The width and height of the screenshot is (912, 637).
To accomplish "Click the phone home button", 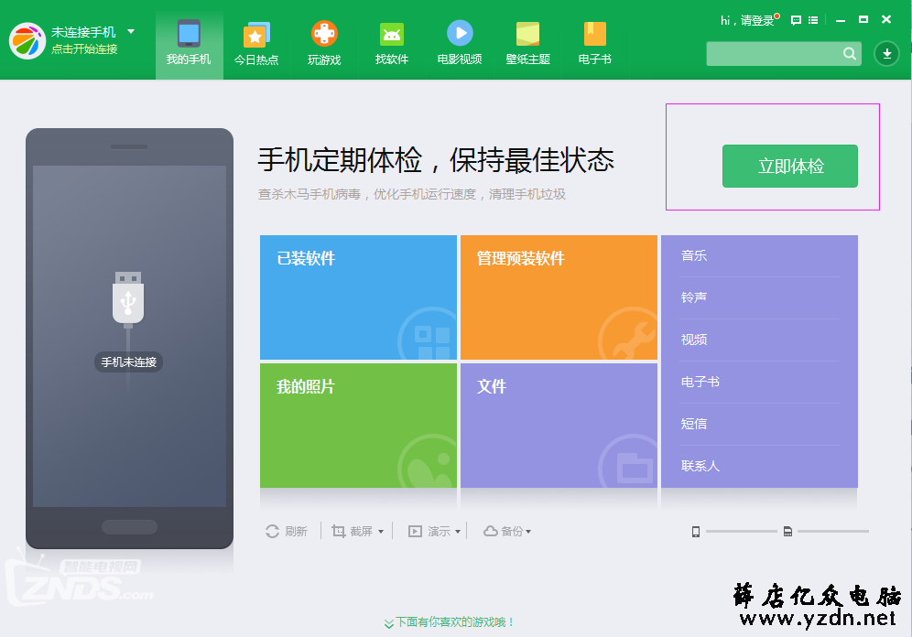I will coord(129,527).
